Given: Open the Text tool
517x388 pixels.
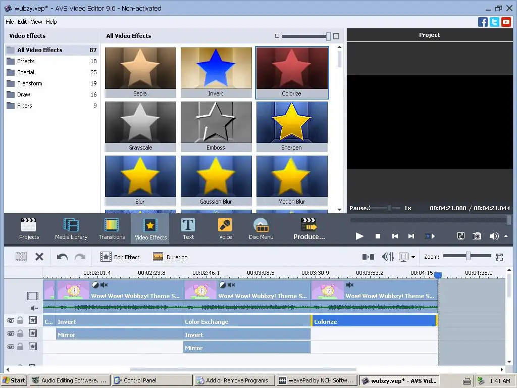Looking at the screenshot, I should 188,229.
